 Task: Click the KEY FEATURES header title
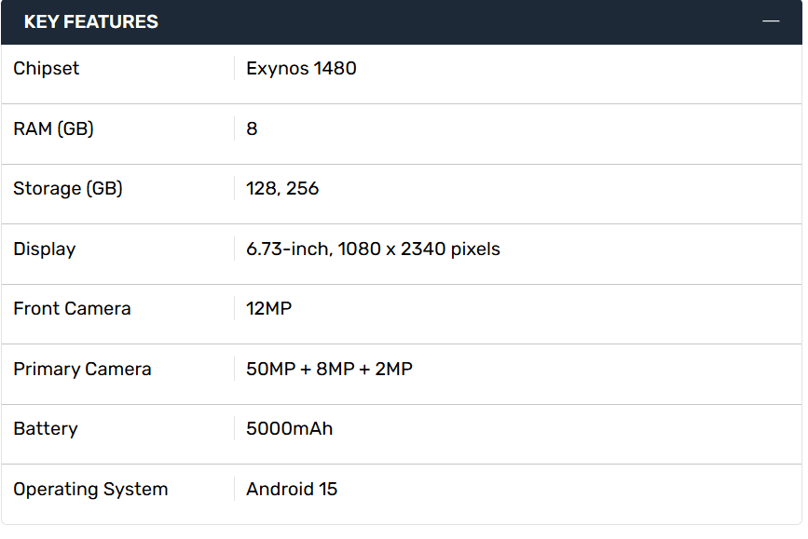tap(90, 21)
